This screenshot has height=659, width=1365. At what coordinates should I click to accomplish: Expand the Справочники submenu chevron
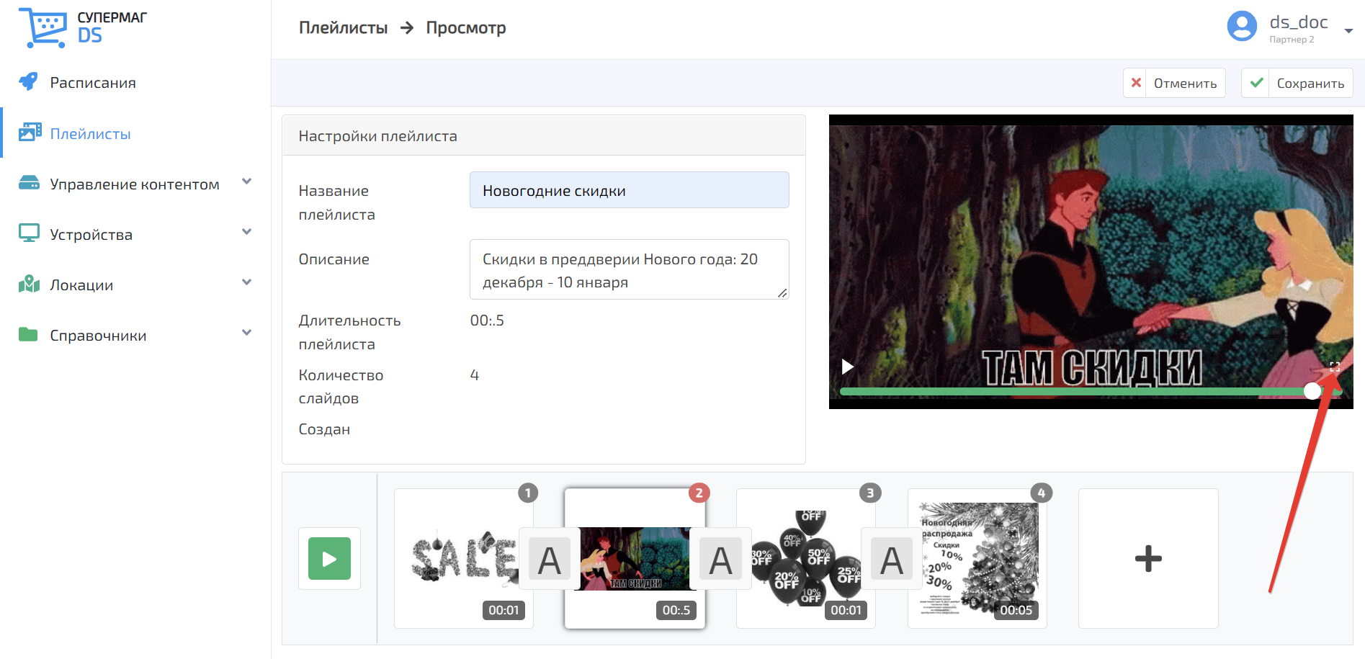click(247, 333)
